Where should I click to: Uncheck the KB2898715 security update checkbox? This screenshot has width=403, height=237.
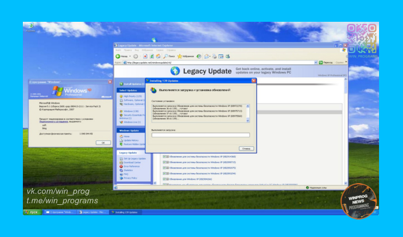click(164, 162)
